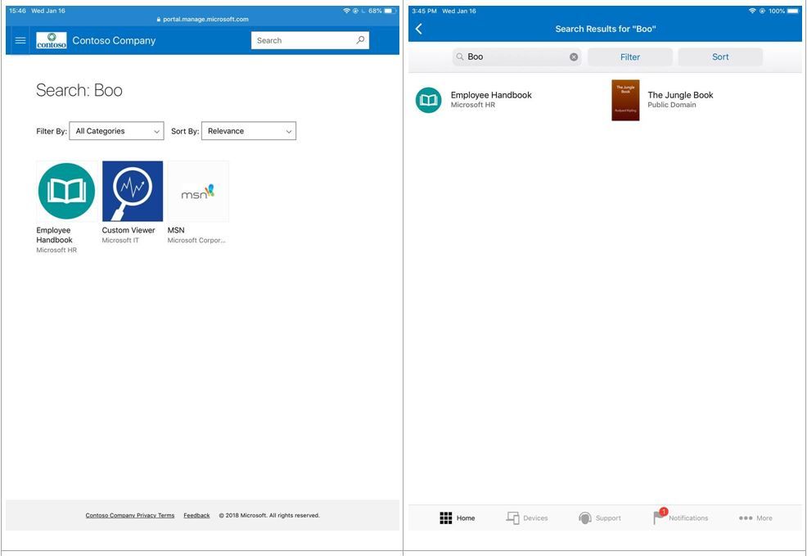Switch to the Devices tab
The width and height of the screenshot is (807, 556).
point(526,518)
